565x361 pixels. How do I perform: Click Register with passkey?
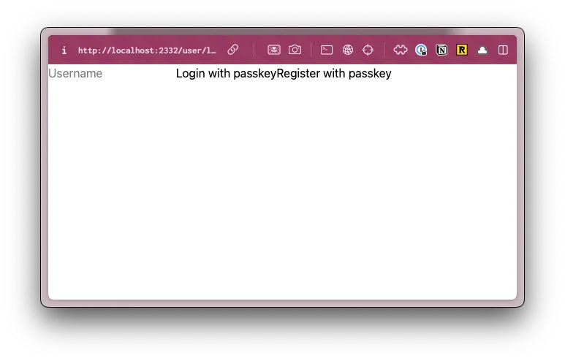point(334,74)
